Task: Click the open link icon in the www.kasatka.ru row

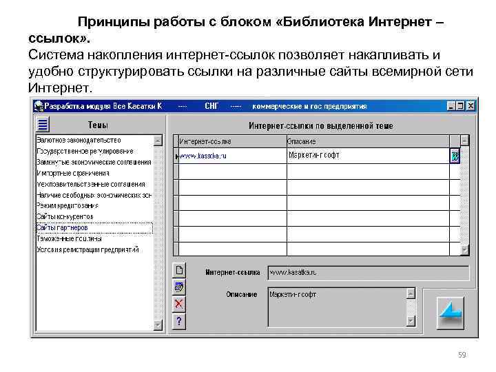Action: point(455,156)
